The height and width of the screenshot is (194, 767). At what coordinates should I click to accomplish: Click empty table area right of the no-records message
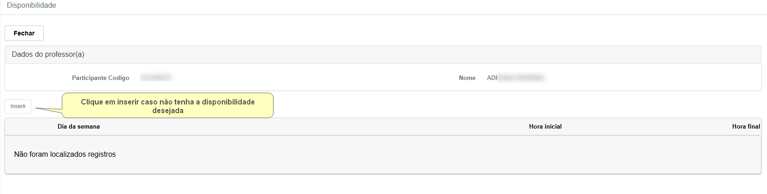[409, 154]
